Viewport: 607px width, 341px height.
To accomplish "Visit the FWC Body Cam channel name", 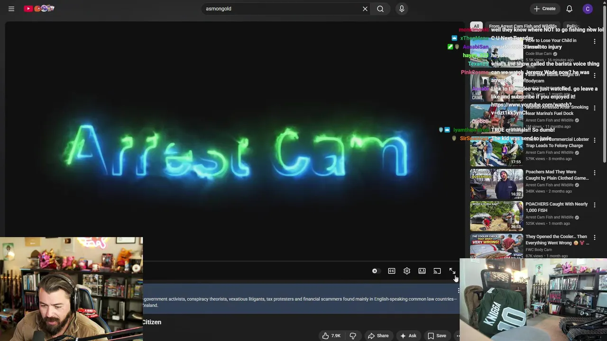I will (539, 250).
